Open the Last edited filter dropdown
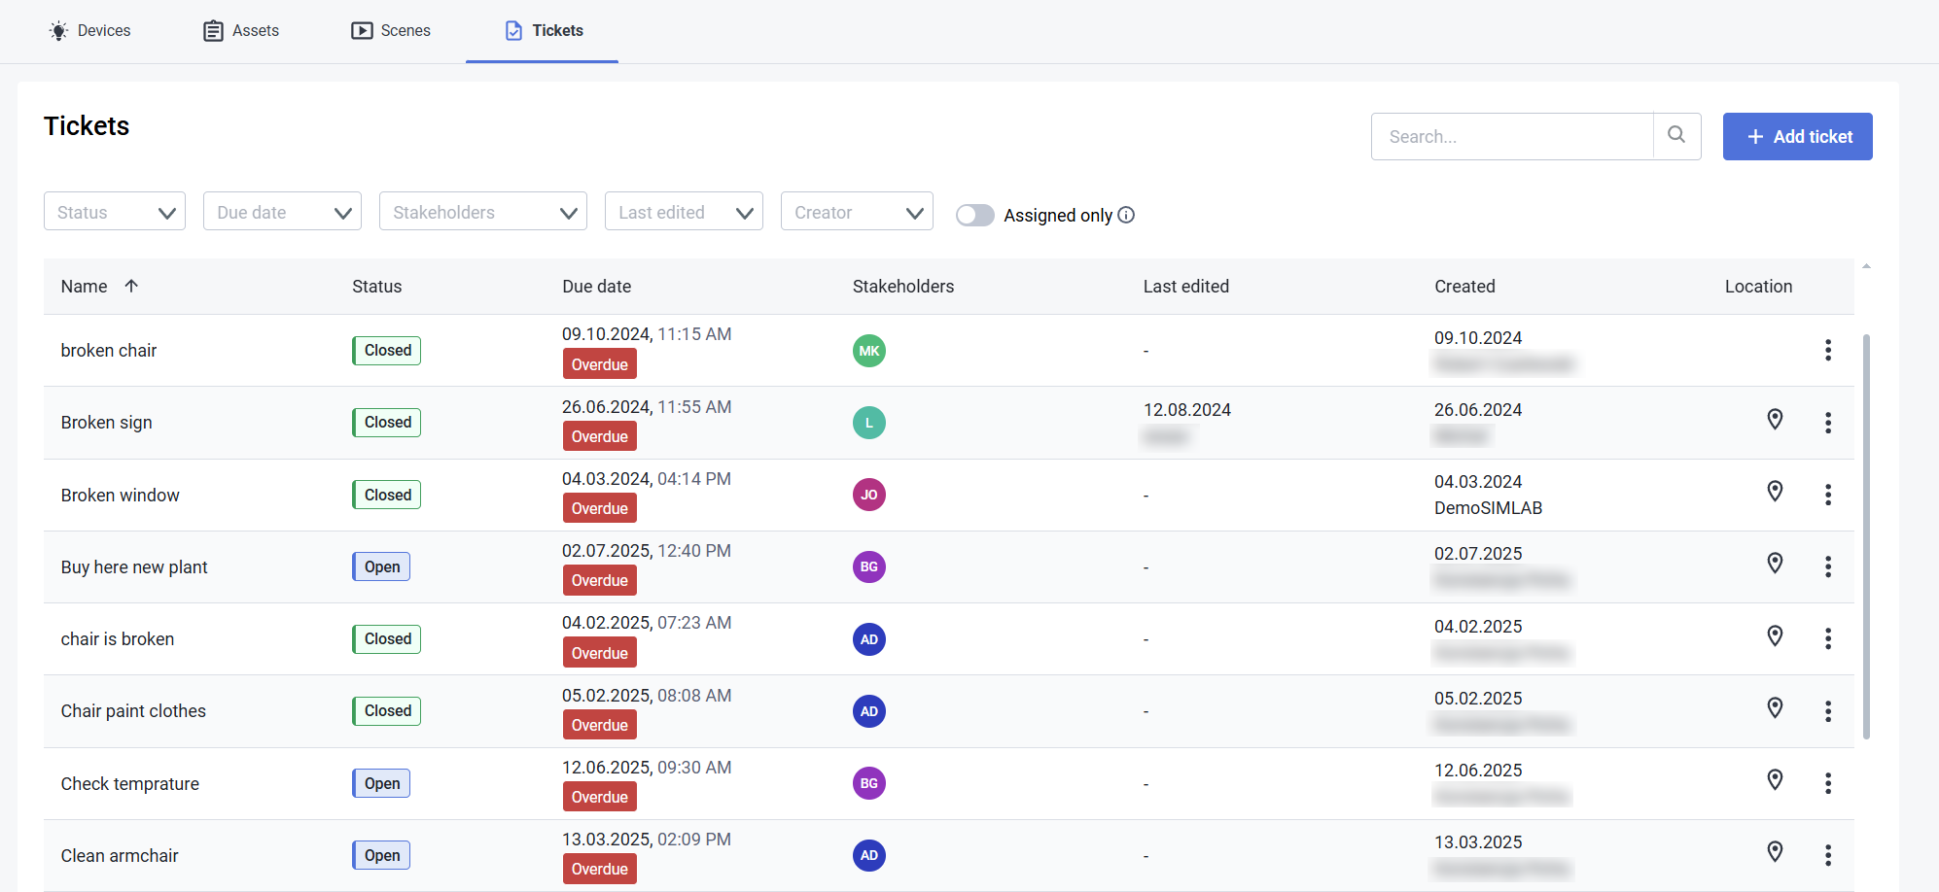Screen dimensions: 1939x892 pos(684,211)
